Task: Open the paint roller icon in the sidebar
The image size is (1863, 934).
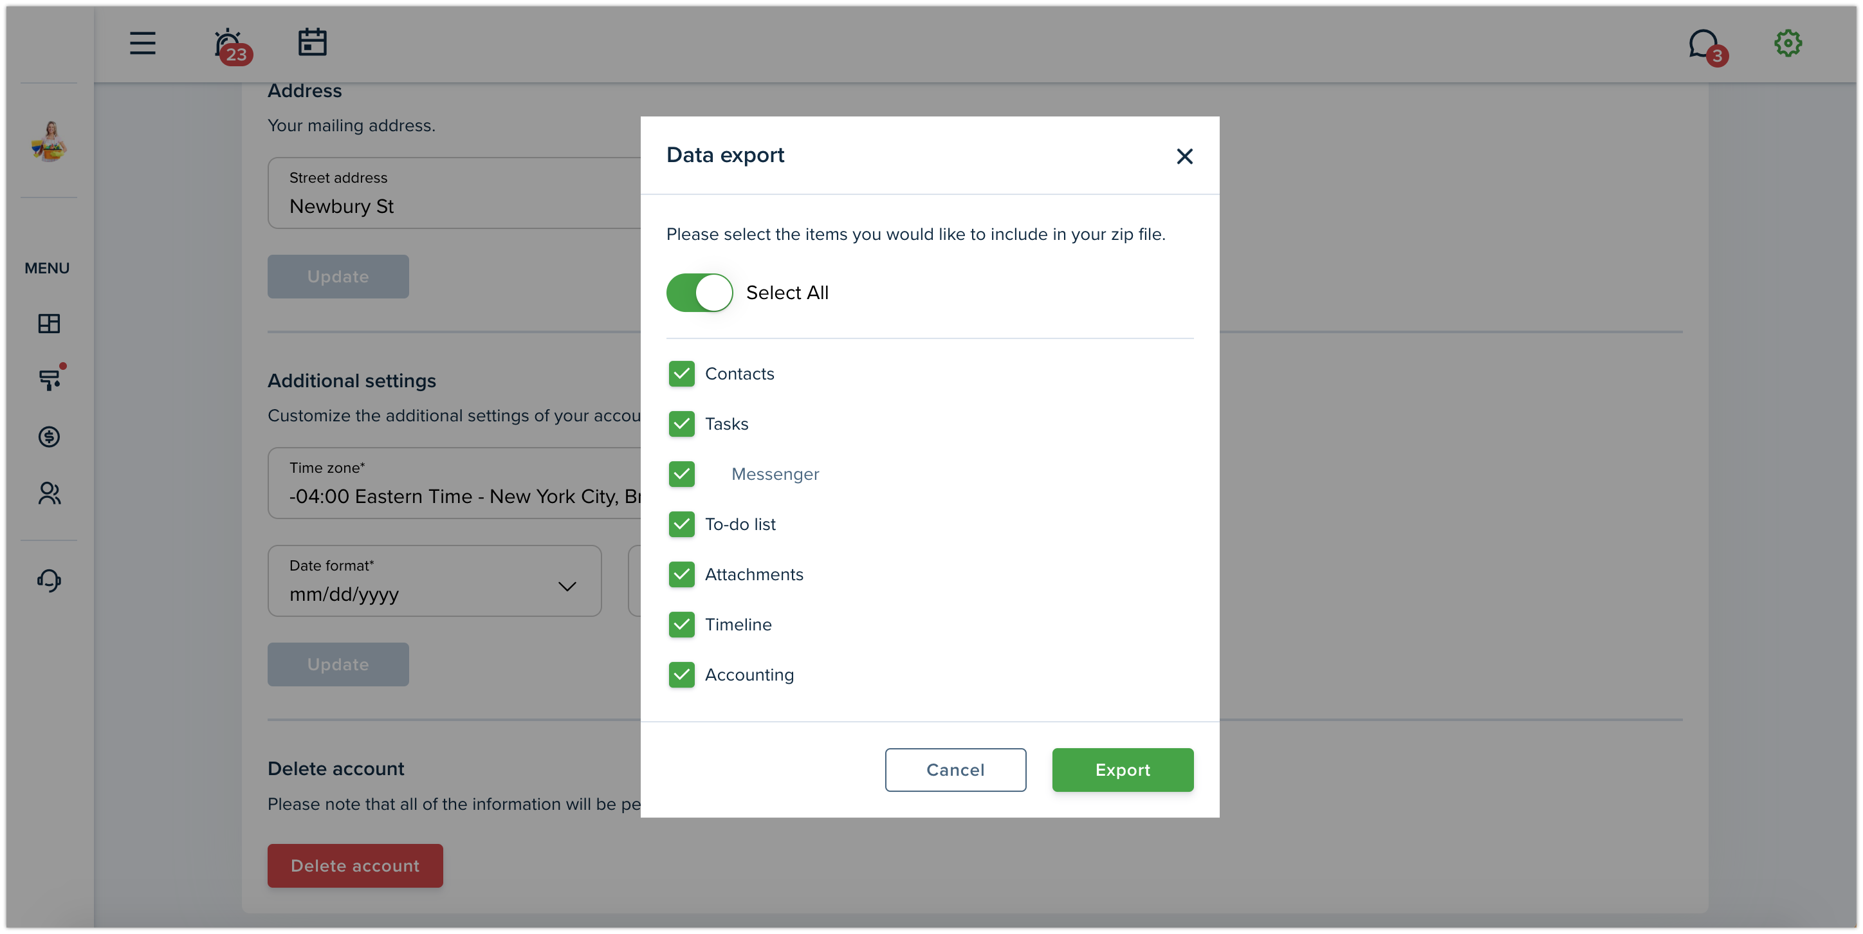Action: 49,379
